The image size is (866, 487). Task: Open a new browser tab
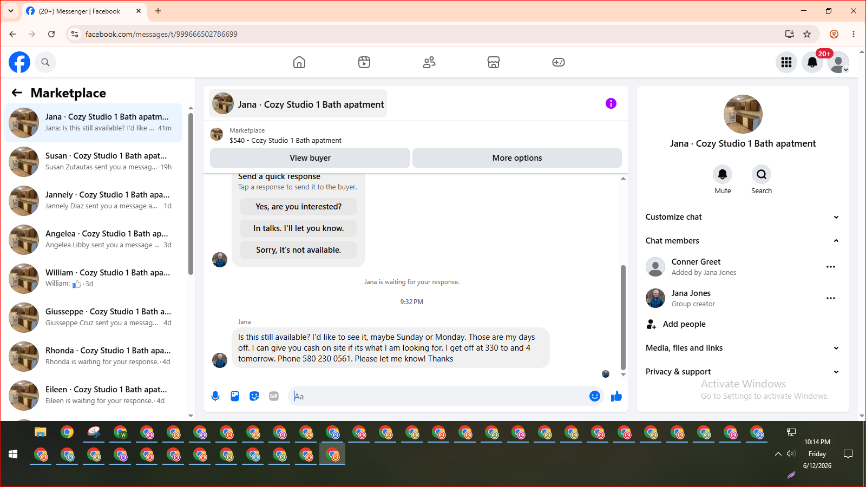click(158, 11)
